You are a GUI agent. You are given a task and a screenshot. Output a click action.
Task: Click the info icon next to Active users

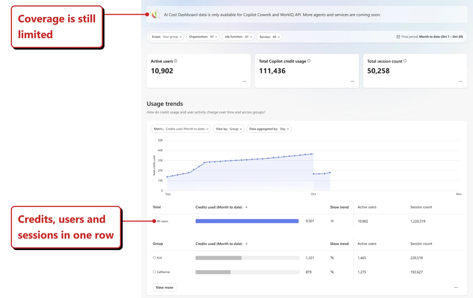pos(176,61)
